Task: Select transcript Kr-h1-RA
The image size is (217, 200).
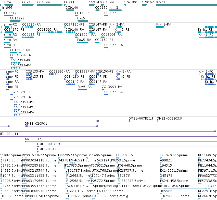Action: tap(164, 25)
